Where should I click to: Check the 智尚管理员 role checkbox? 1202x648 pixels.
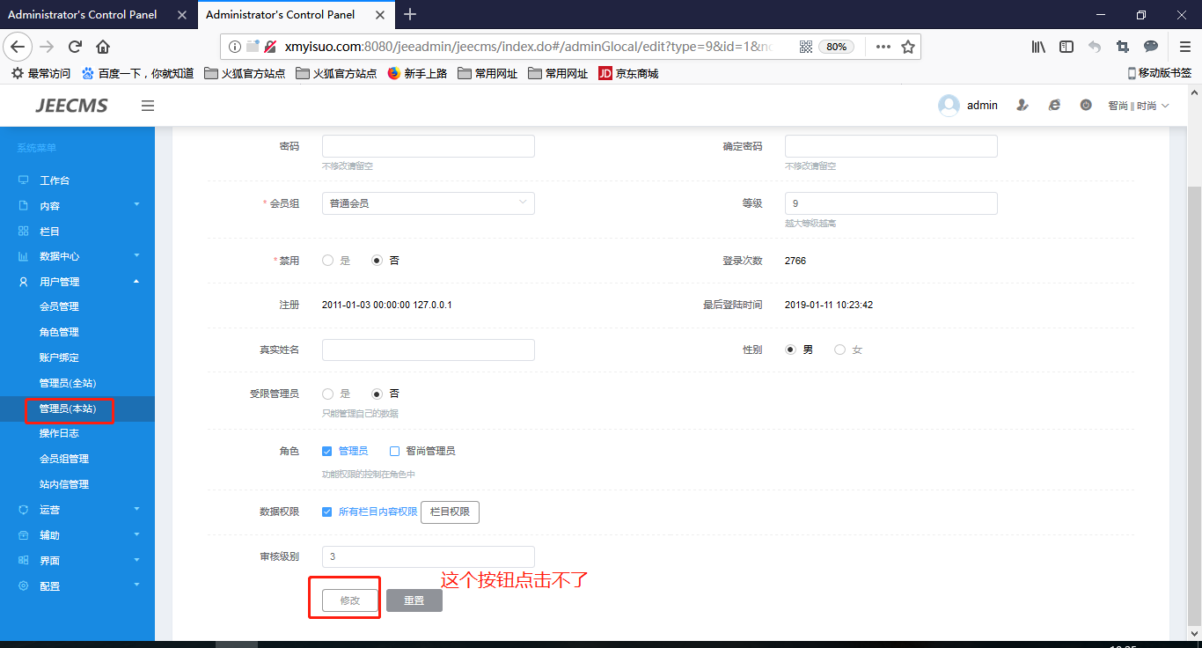395,451
